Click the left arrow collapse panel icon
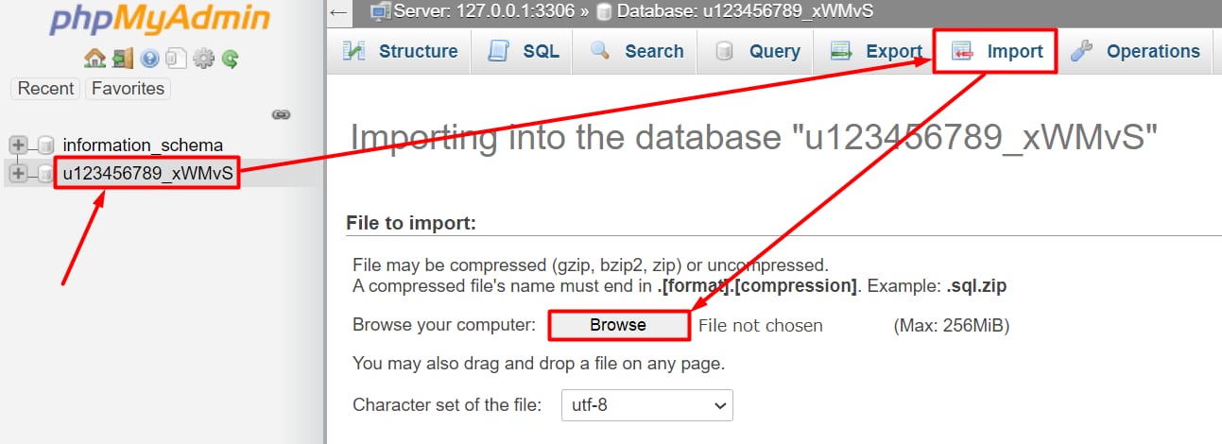This screenshot has width=1222, height=444. 339,11
